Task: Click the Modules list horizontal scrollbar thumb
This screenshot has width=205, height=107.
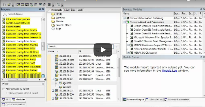Action: tap(17, 79)
